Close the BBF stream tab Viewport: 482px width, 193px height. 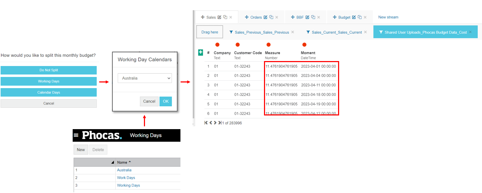[319, 17]
